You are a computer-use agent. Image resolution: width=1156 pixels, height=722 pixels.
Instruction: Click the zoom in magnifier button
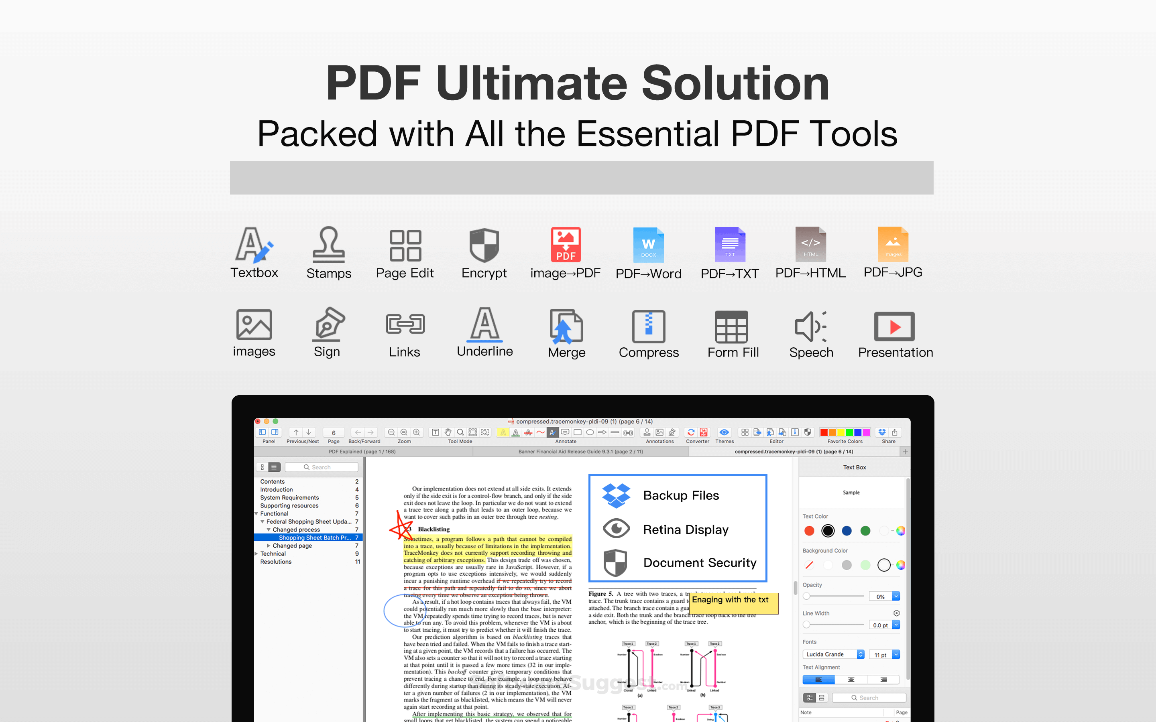click(x=417, y=432)
